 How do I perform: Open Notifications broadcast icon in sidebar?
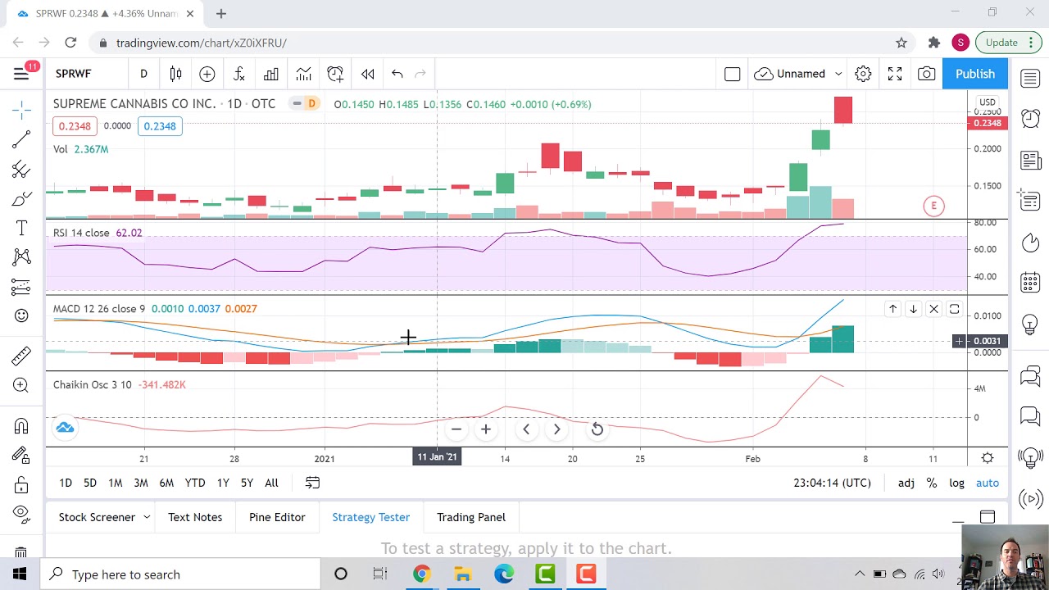[1030, 498]
